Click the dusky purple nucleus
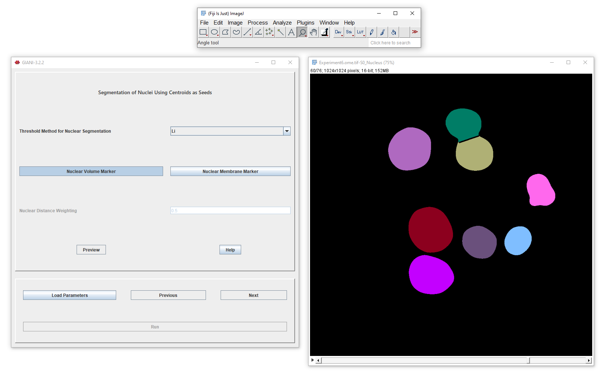This screenshot has height=375, width=601. coord(479,242)
